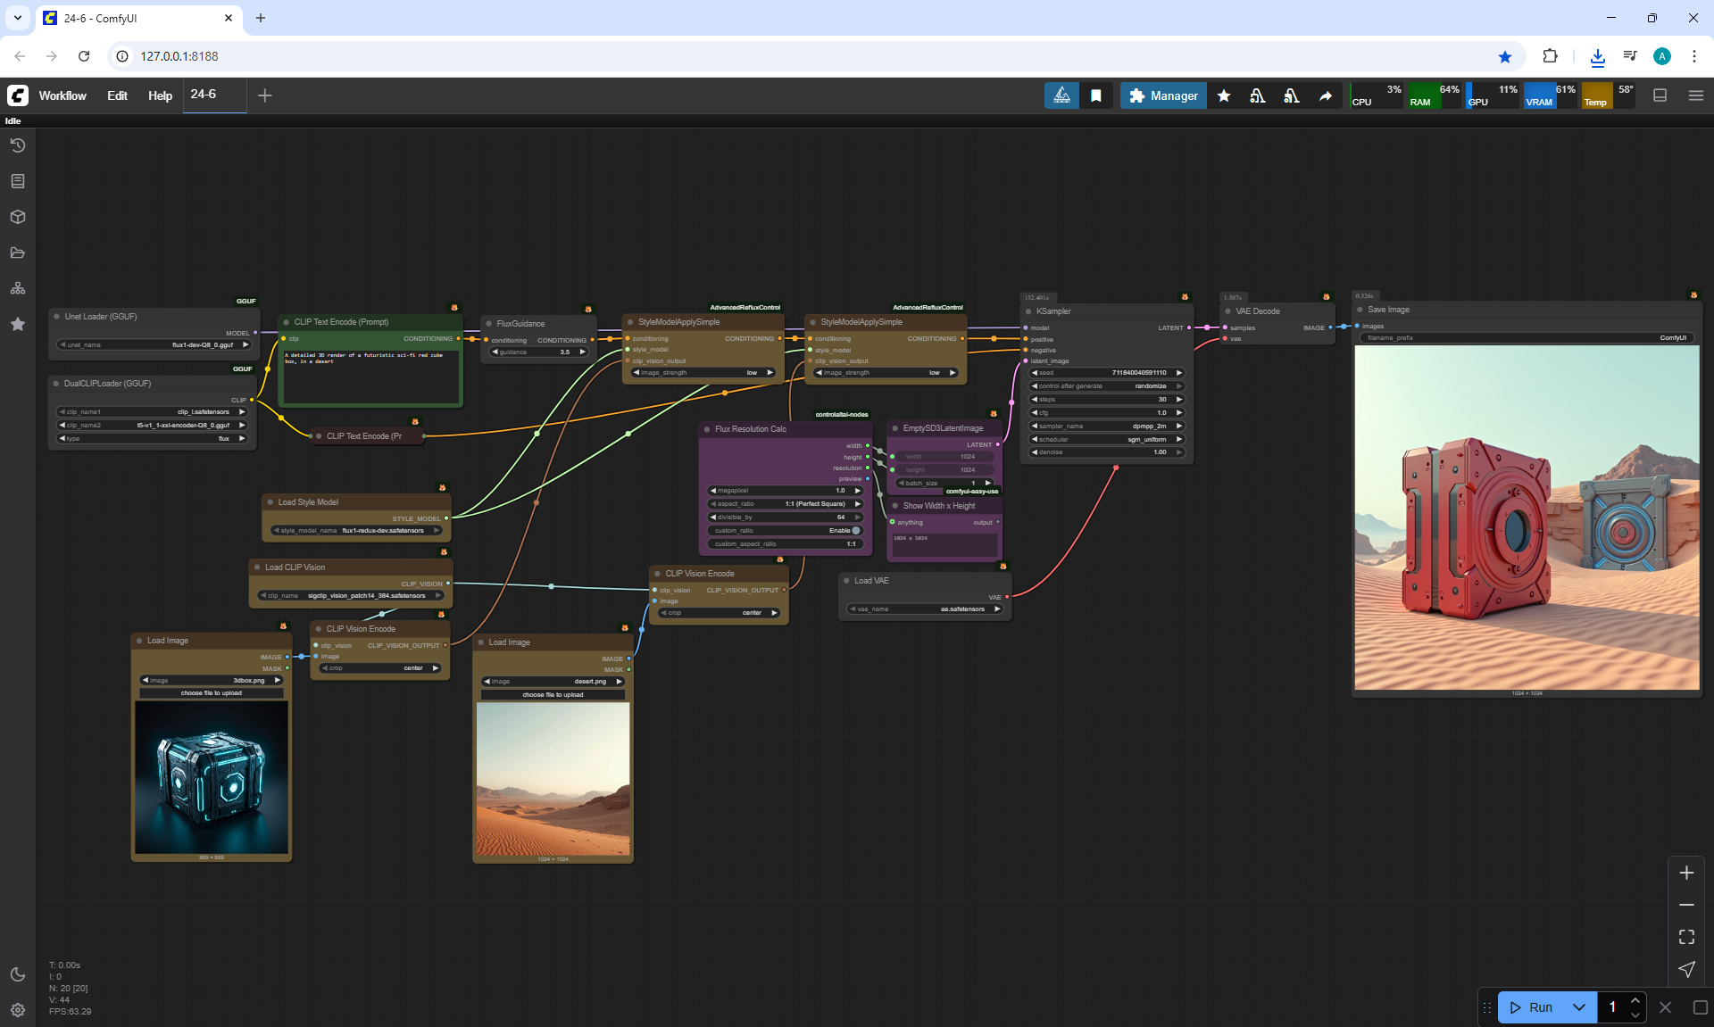The width and height of the screenshot is (1714, 1027).
Task: Open the model library tree icon
Action: 17,288
